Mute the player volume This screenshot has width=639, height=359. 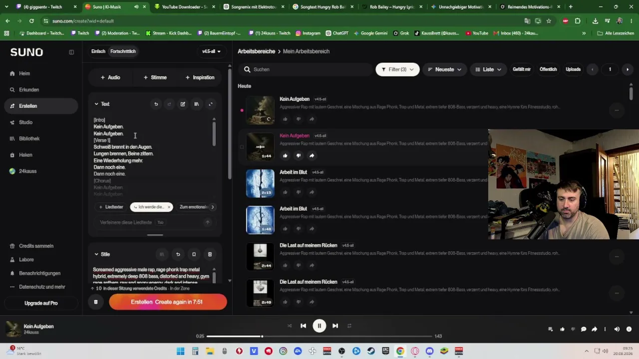pos(617,329)
